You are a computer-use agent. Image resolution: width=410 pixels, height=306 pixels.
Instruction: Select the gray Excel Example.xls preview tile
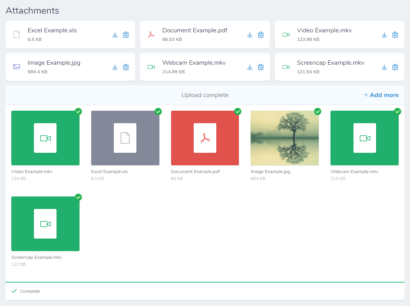pyautogui.click(x=125, y=138)
